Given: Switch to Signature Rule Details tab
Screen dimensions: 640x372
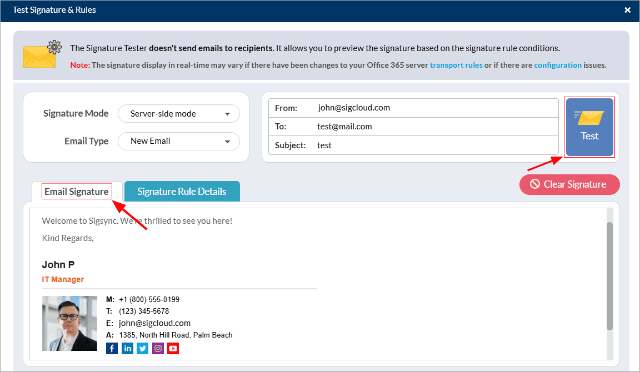Looking at the screenshot, I should (x=182, y=192).
